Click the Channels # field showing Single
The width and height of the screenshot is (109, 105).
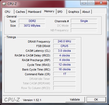point(84,21)
